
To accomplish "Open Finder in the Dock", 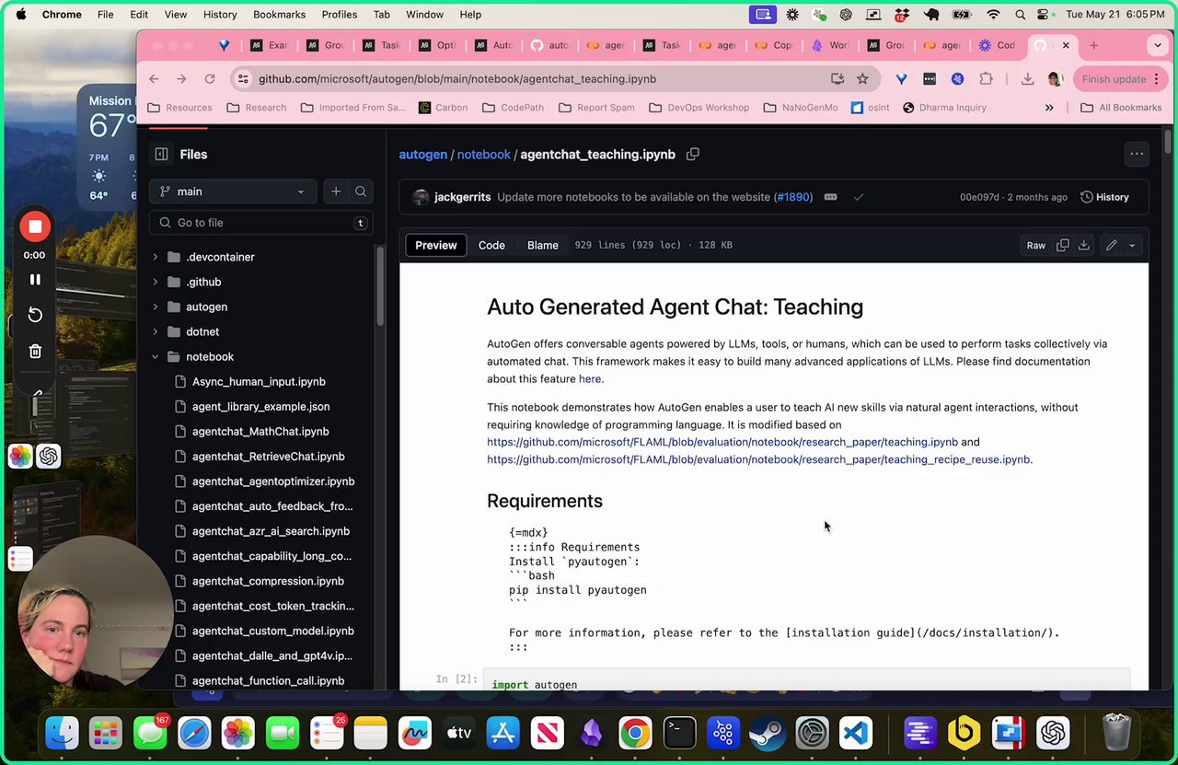I will tap(63, 733).
